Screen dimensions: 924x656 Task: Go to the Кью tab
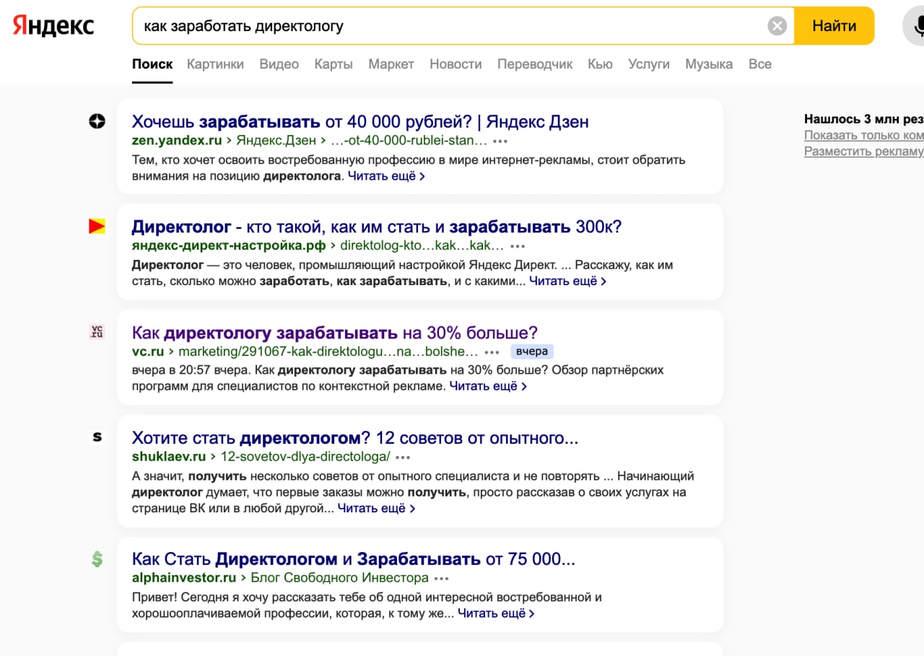(x=601, y=64)
